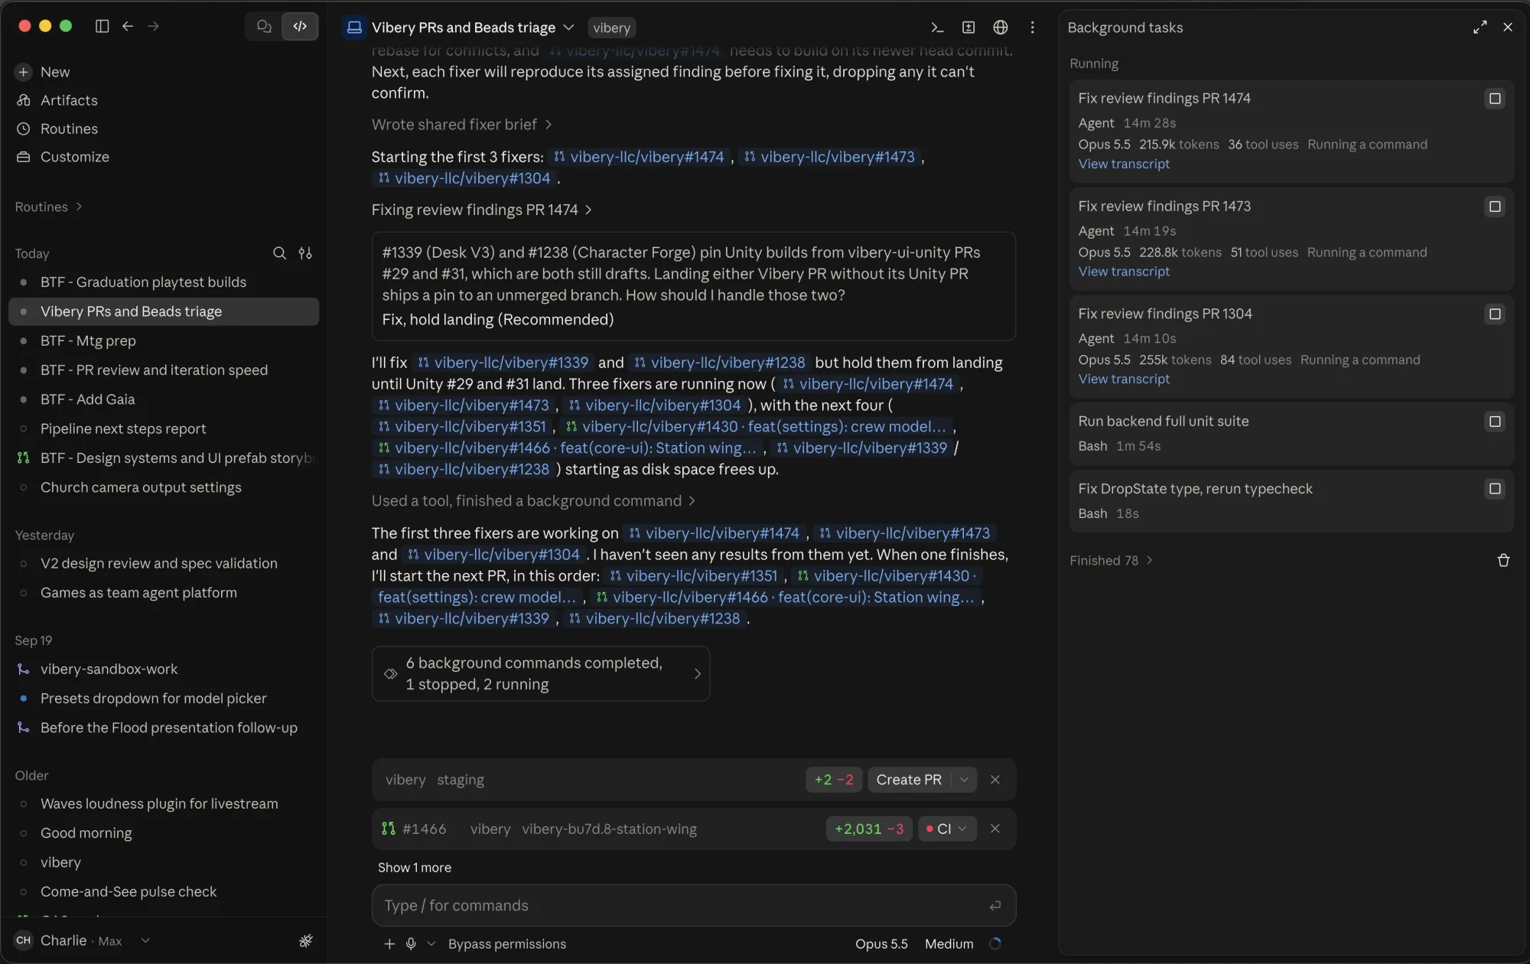Click the microphone dictation icon
1530x964 pixels.
pos(411,944)
